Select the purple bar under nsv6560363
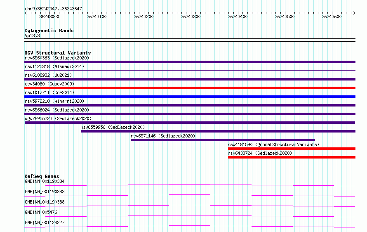Screen dimensions: 367x232 [x=190, y=62]
